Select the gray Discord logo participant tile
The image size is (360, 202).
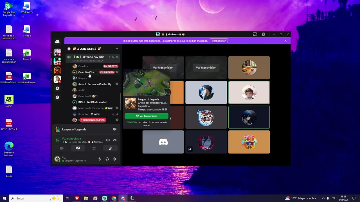pyautogui.click(x=163, y=142)
